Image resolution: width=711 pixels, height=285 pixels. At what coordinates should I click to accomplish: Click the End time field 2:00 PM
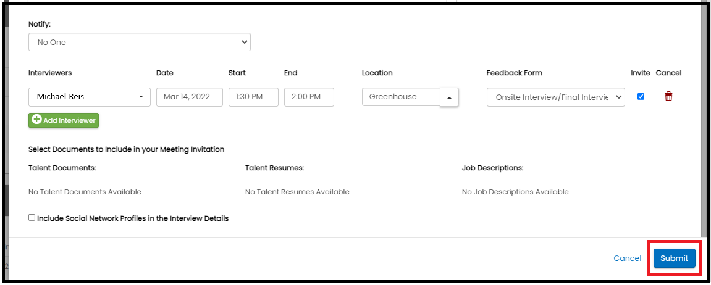(x=309, y=97)
